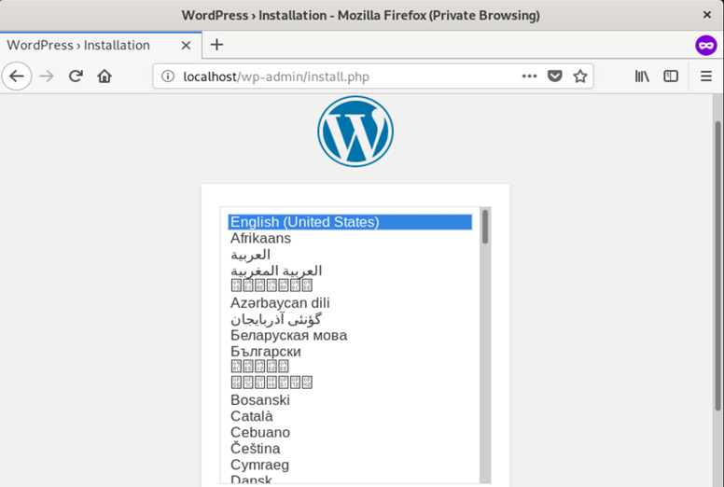
Task: Click the private browsing mask icon
Action: pyautogui.click(x=706, y=45)
